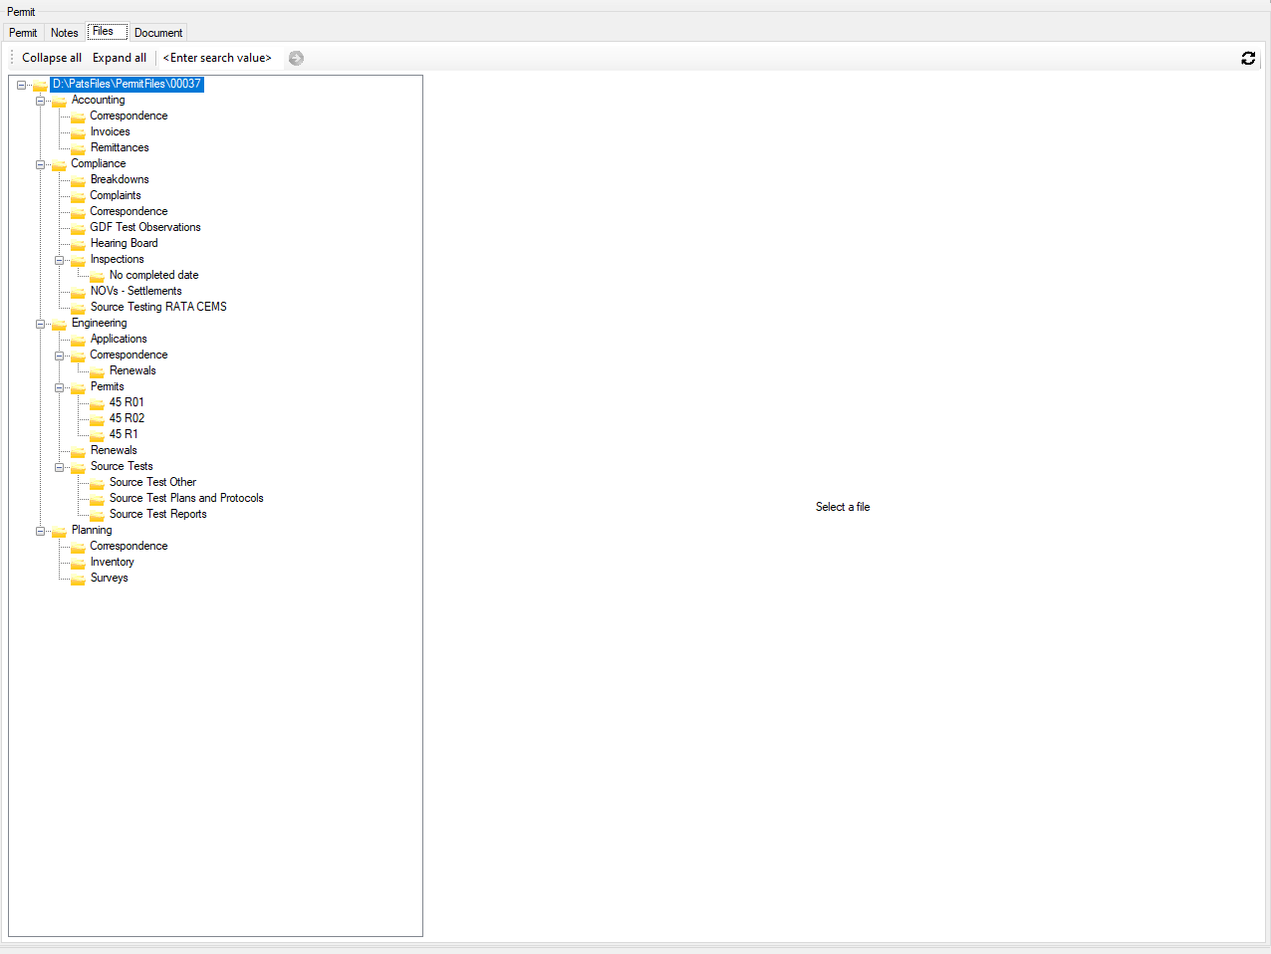Click the Expand all toolbar command
This screenshot has height=954, width=1271.
coord(119,57)
